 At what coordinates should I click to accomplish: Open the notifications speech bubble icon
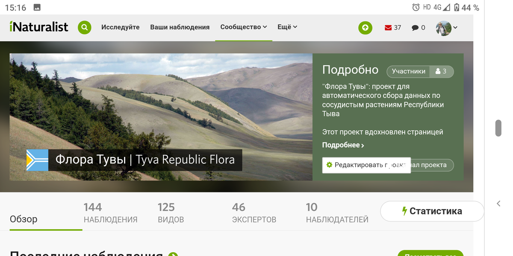(x=419, y=28)
